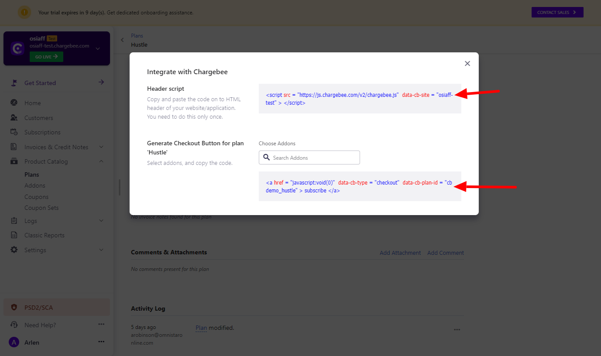Click the Contact Sales button
This screenshot has width=601, height=356.
click(x=557, y=12)
